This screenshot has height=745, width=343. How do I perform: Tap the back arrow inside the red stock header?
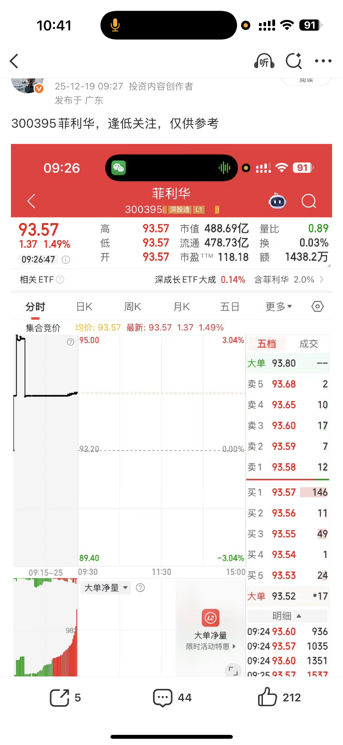pos(31,201)
